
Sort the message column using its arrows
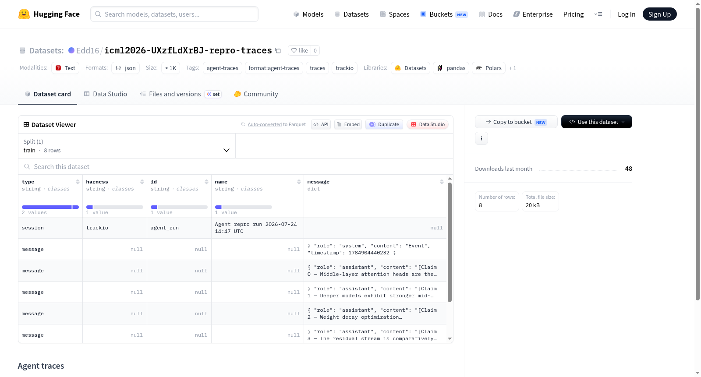[x=442, y=182]
